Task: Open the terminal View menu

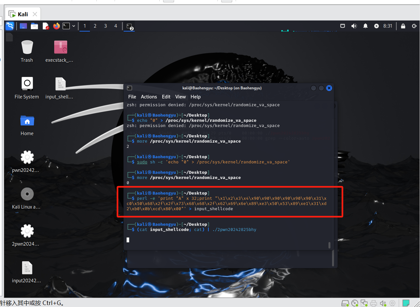Action: pos(180,97)
